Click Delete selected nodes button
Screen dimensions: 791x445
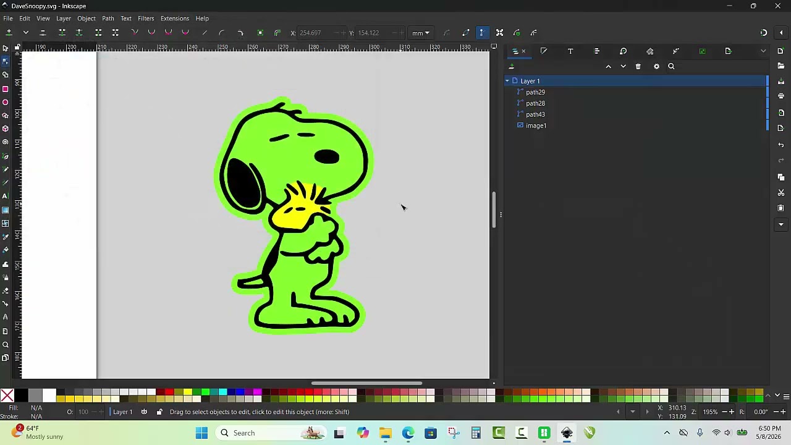(43, 33)
